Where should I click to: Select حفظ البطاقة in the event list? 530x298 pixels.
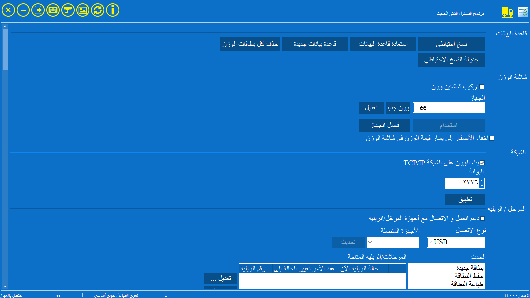click(469, 276)
